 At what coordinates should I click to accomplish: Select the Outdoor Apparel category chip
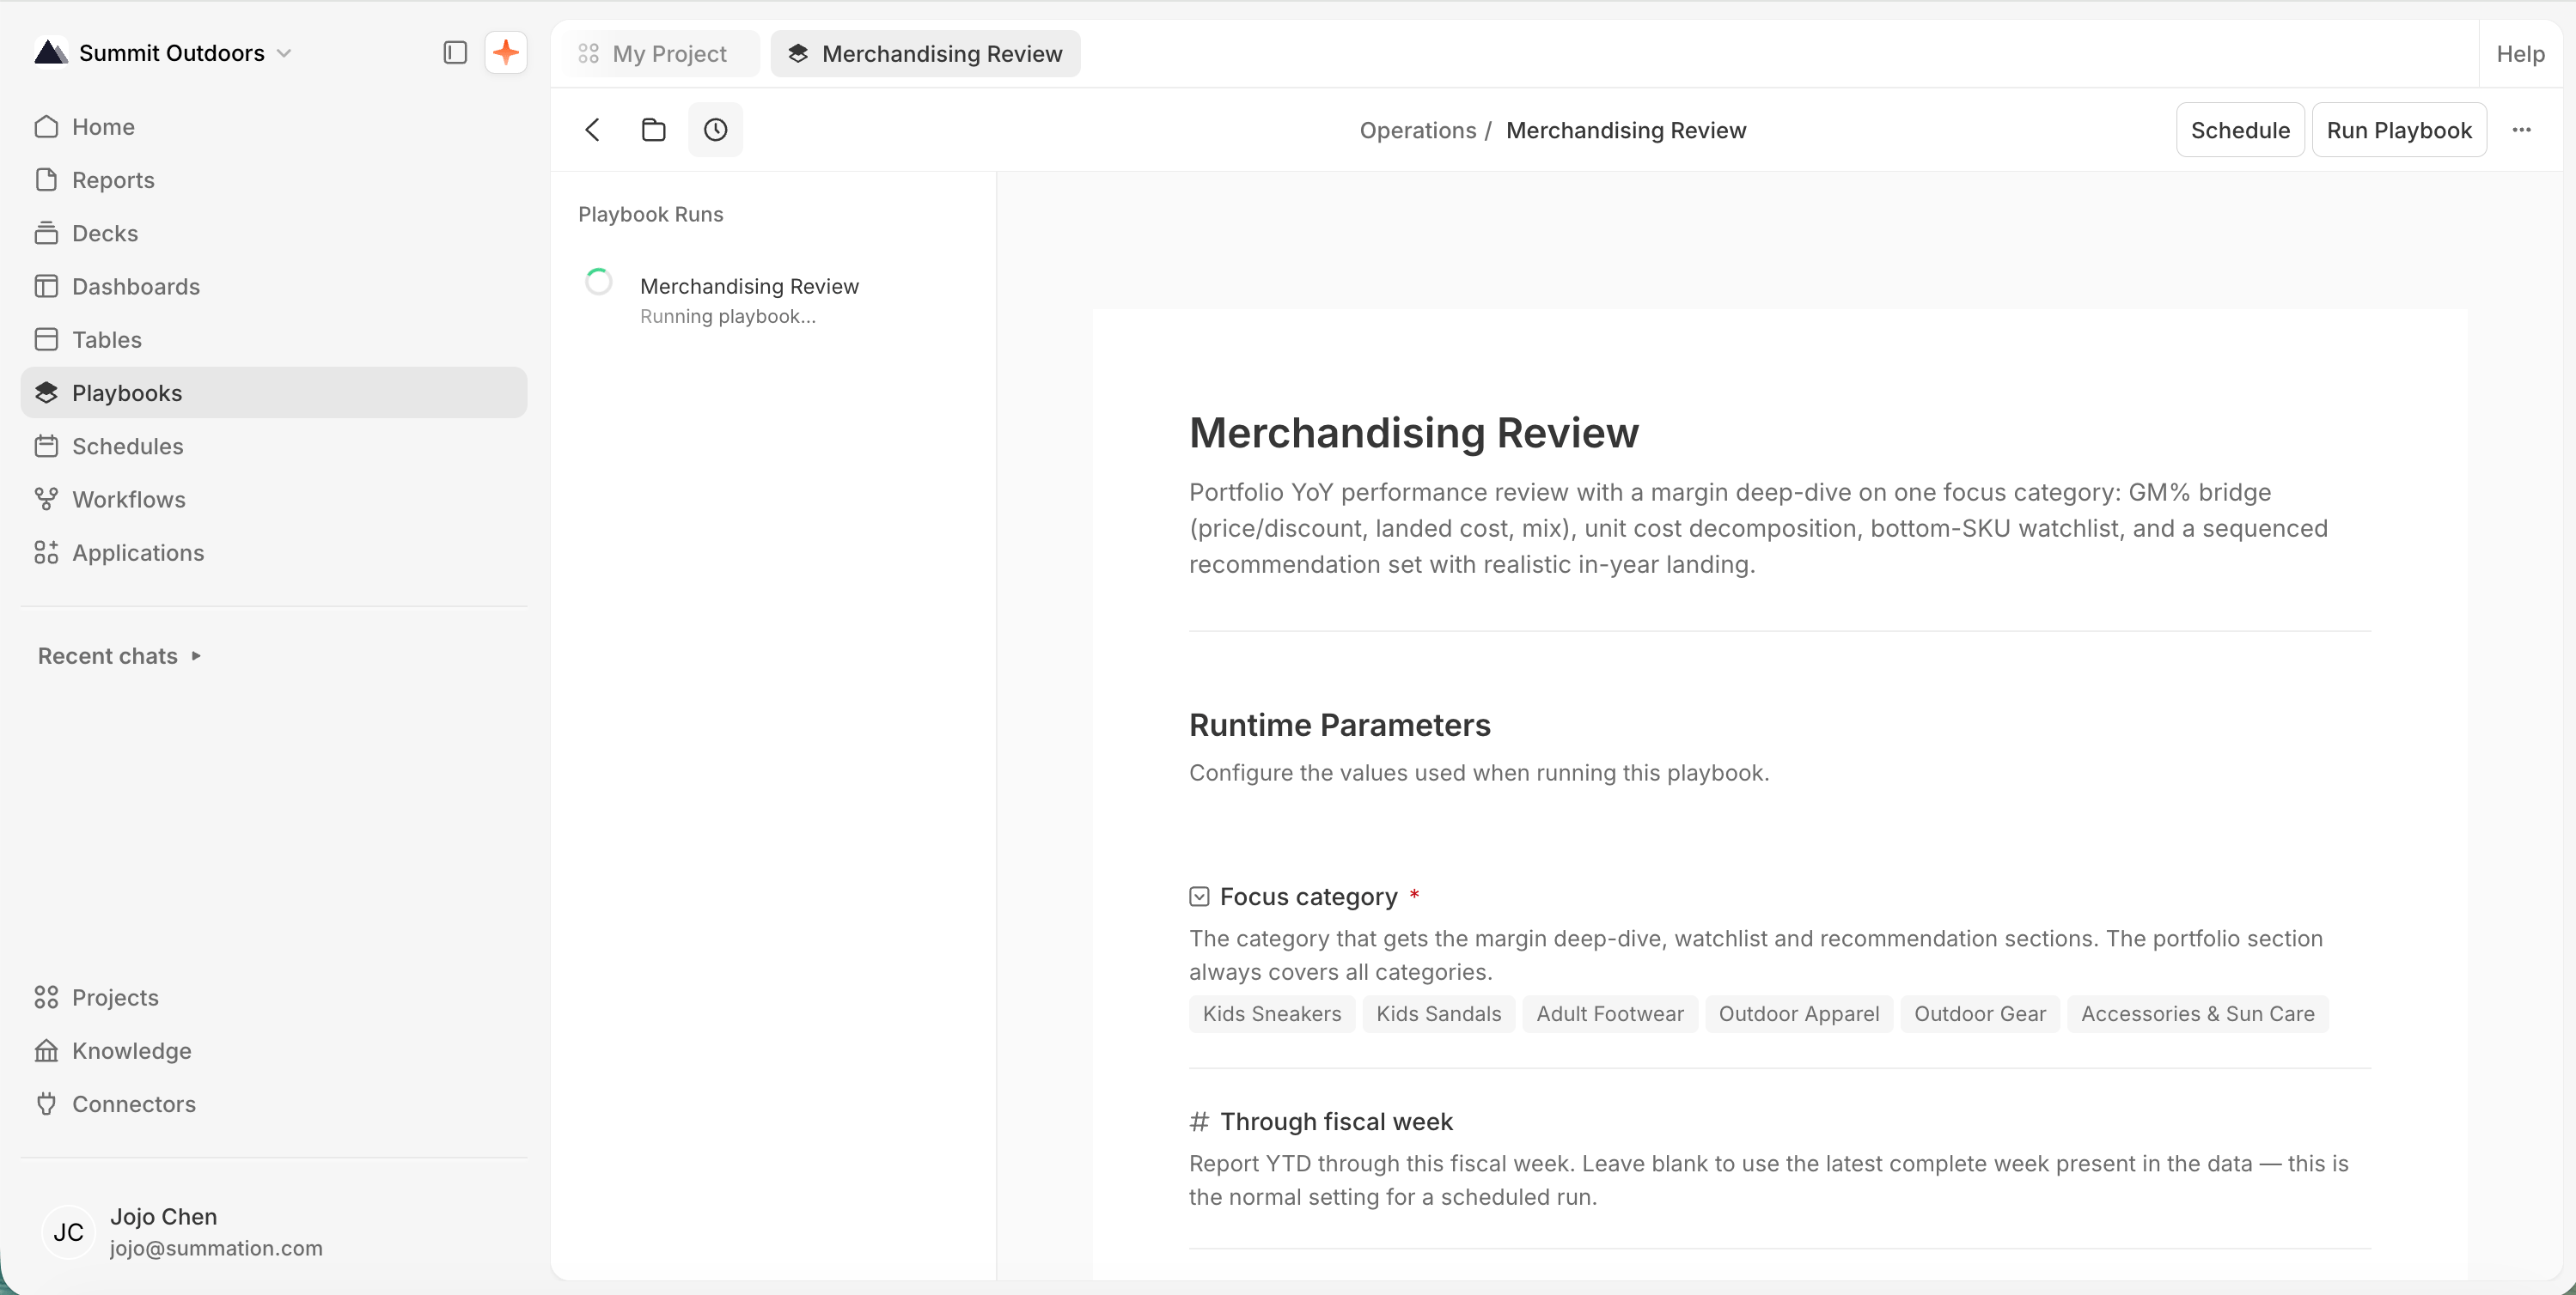(1799, 1014)
